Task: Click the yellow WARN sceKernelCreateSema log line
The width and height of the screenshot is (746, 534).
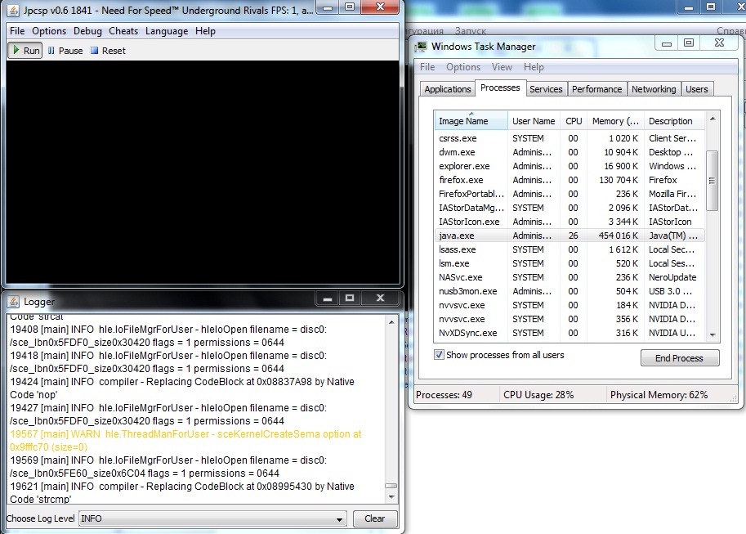Action: [x=185, y=441]
